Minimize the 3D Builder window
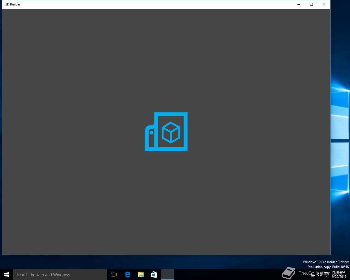Viewport: 350px width, 280px height. [299, 4]
